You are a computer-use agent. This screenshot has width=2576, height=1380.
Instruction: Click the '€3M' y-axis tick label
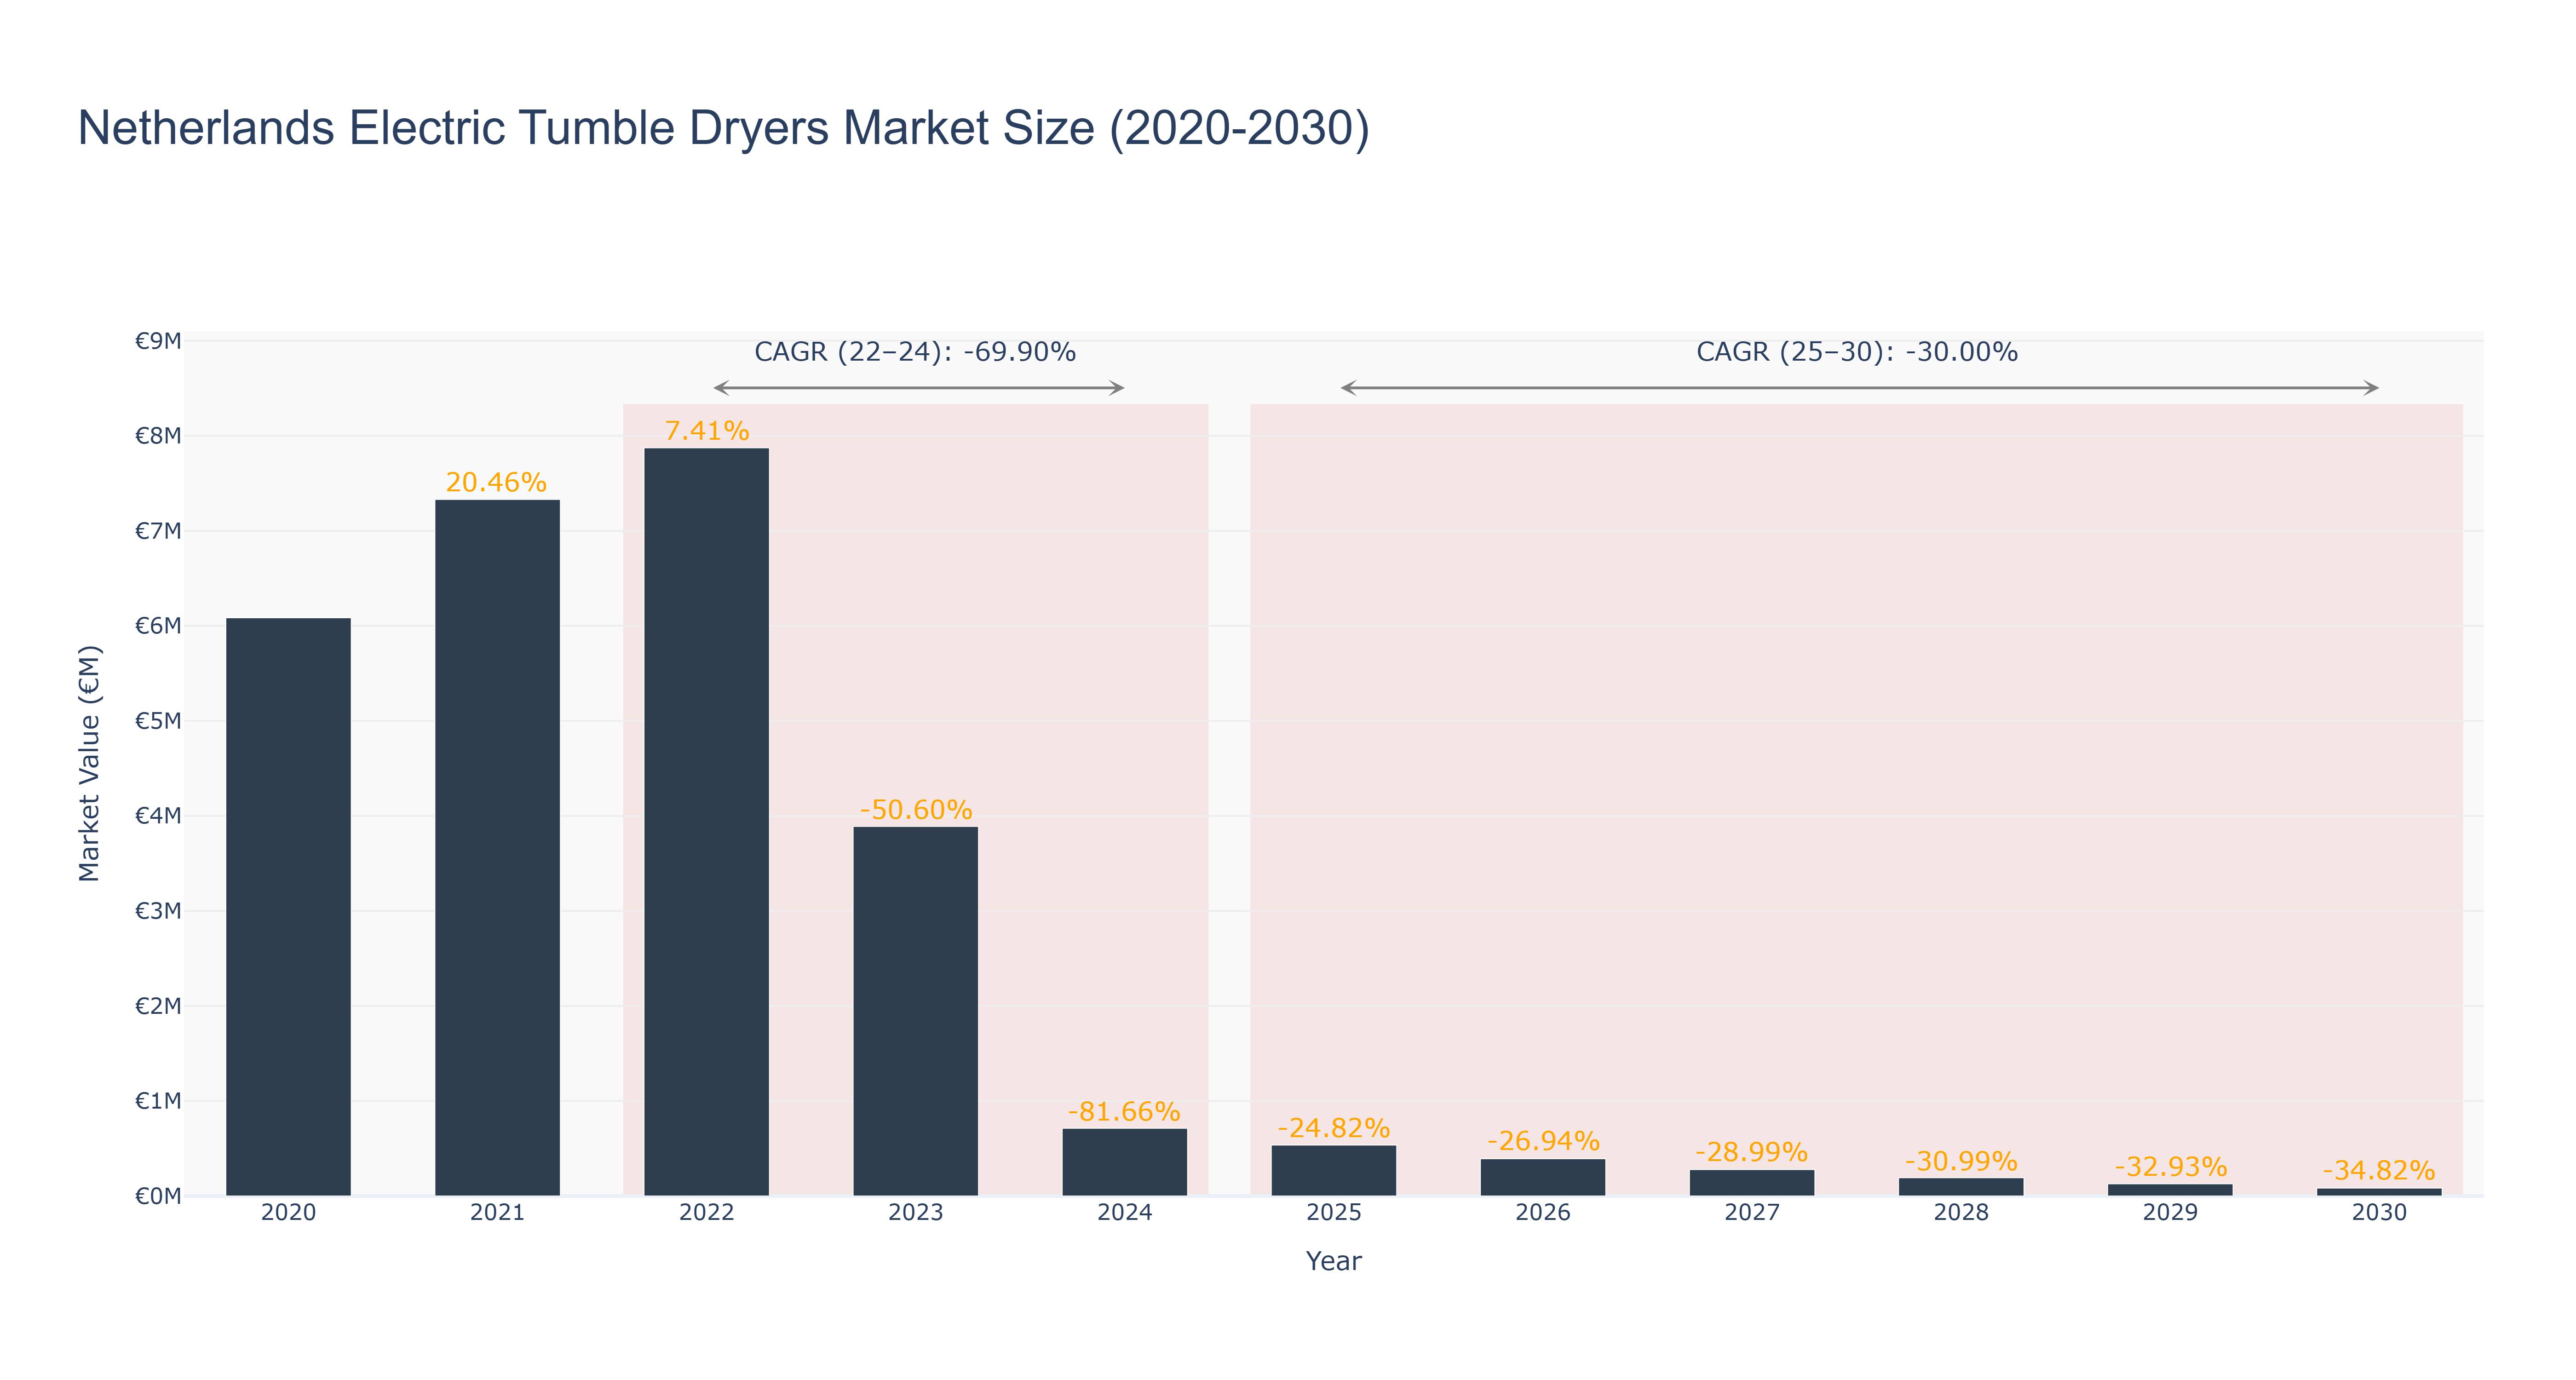click(158, 911)
